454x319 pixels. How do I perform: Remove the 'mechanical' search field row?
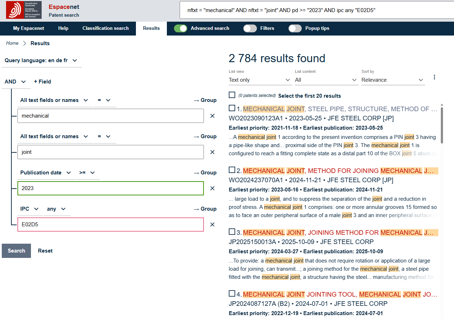point(212,116)
